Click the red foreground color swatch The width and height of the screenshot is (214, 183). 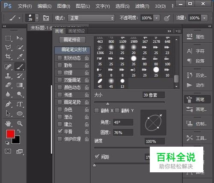(x=10, y=134)
